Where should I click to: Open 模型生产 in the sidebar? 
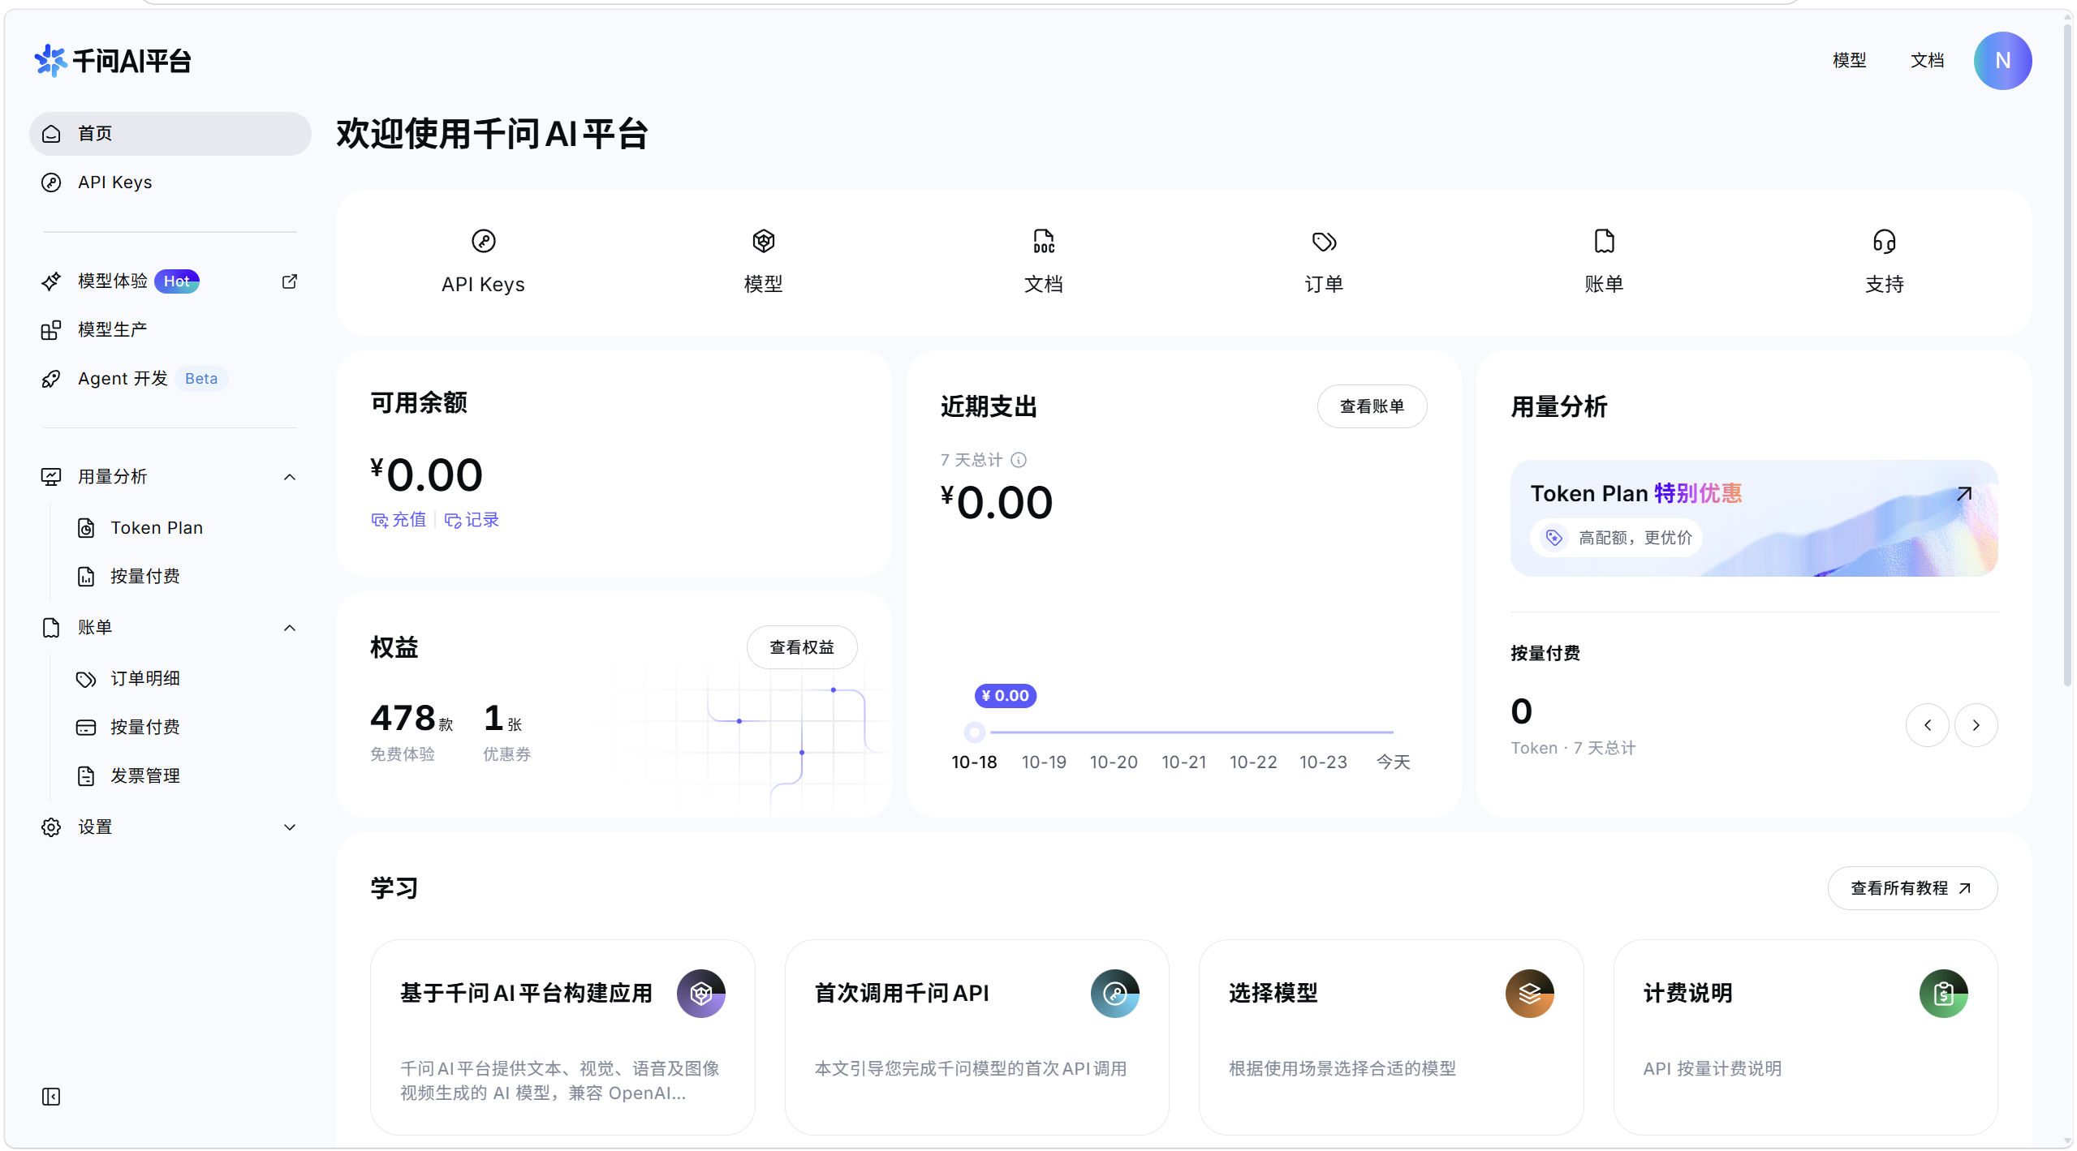pos(170,329)
